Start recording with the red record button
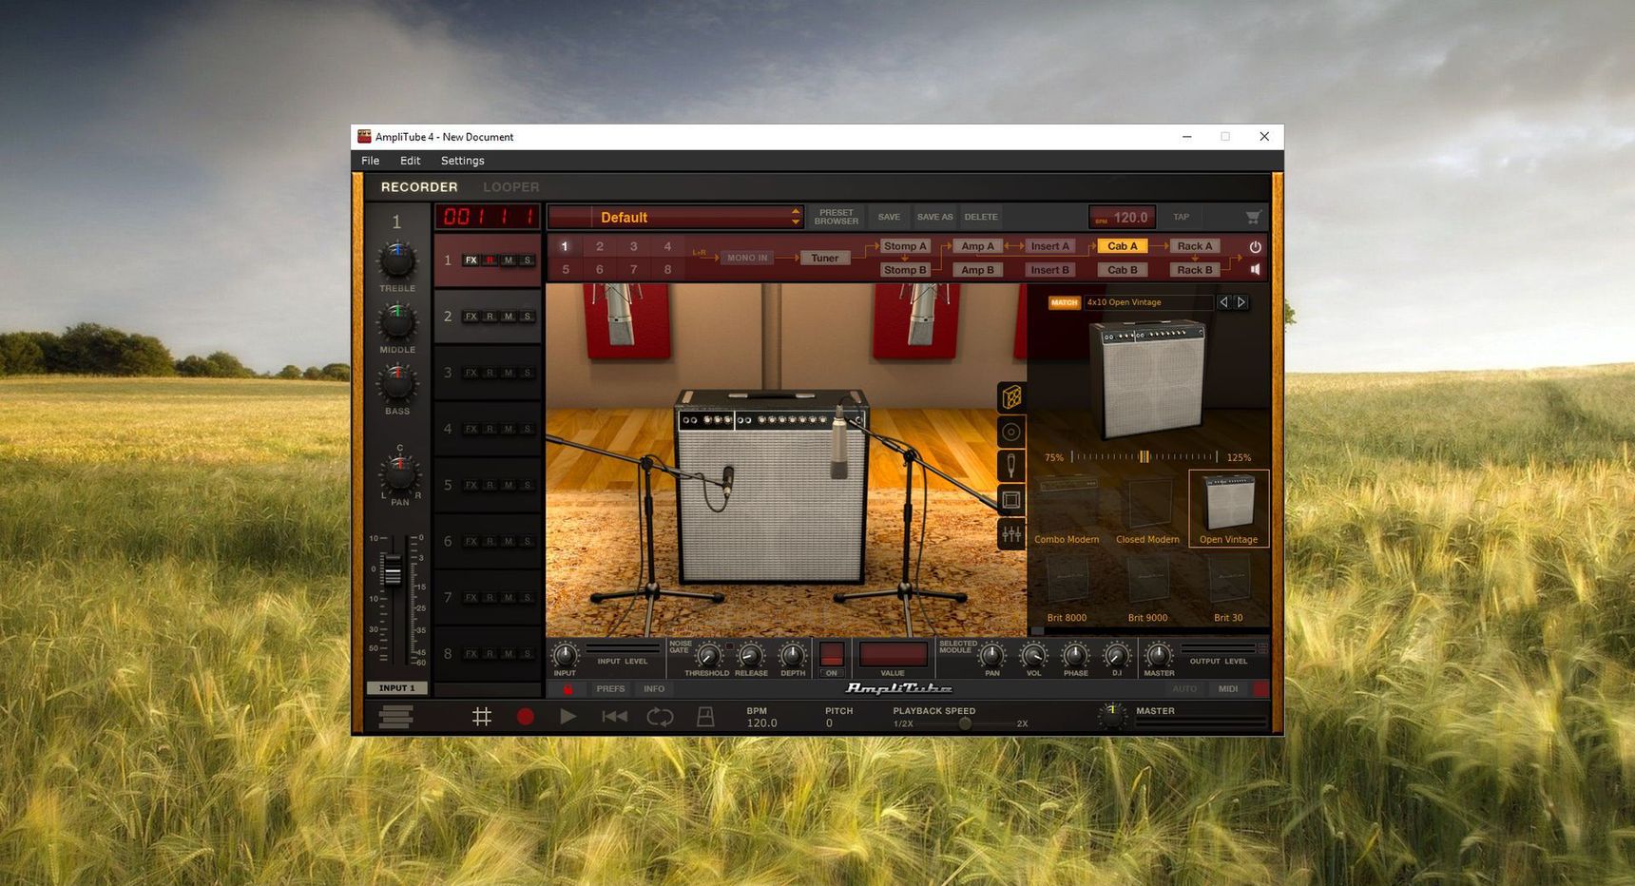The height and width of the screenshot is (886, 1635). click(x=525, y=717)
